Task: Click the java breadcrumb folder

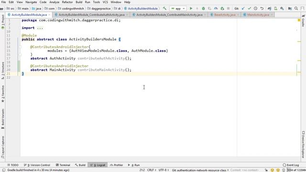Action: [x=36, y=9]
